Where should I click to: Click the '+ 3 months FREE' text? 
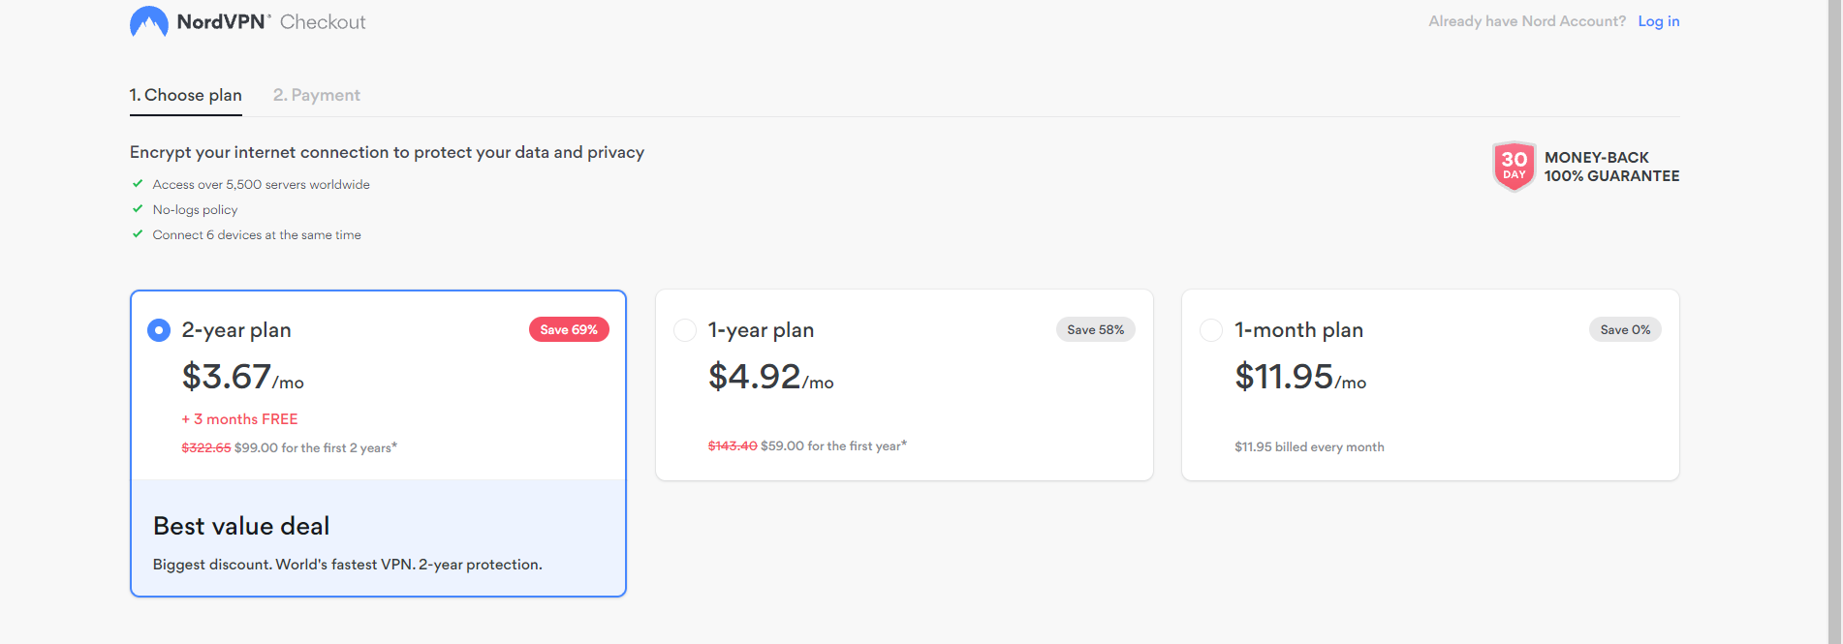click(239, 418)
